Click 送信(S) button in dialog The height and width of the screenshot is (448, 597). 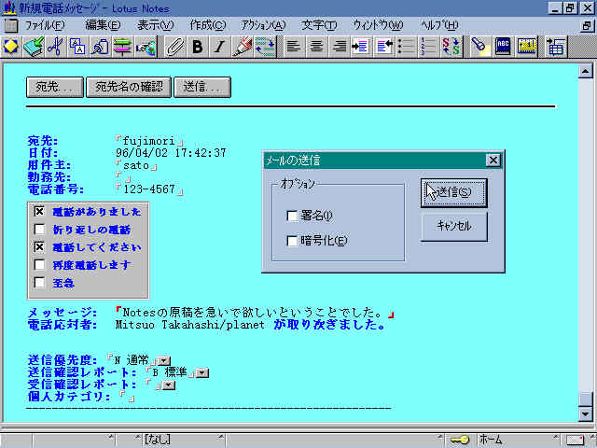(453, 193)
